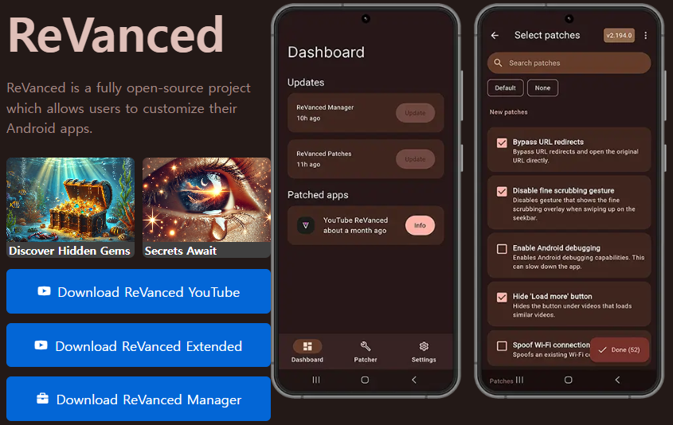Update ReVanced Manager in dashboard
The image size is (673, 425).
coord(415,113)
